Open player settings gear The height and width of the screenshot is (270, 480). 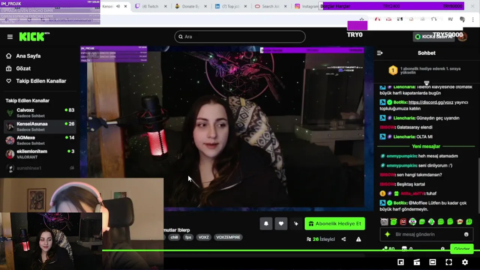pyautogui.click(x=465, y=262)
